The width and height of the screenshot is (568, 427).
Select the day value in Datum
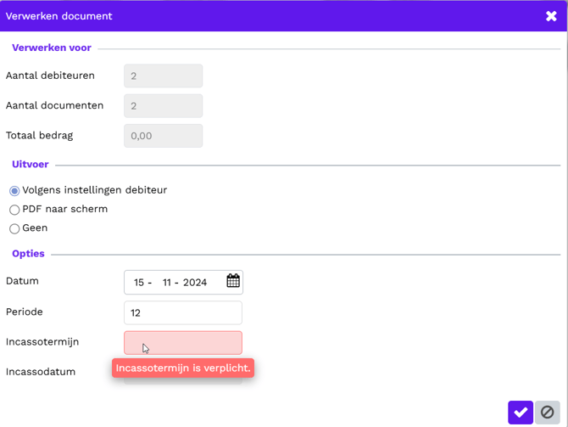(139, 283)
